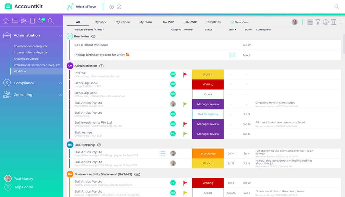Viewport: 345px width, 197px height.
Task: Open search from the purple sidebar
Action: (51, 21)
